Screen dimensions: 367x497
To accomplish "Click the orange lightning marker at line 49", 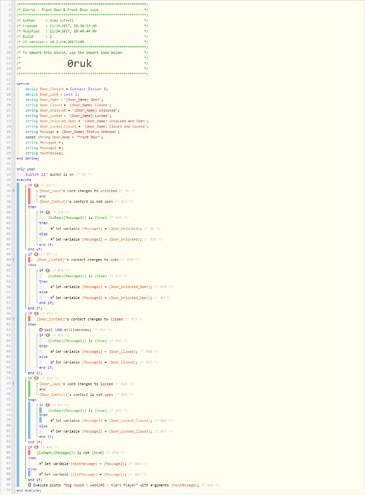I will [14, 260].
